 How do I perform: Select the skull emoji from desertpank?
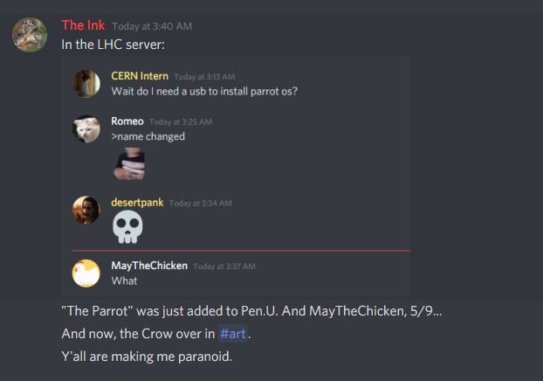(x=127, y=226)
